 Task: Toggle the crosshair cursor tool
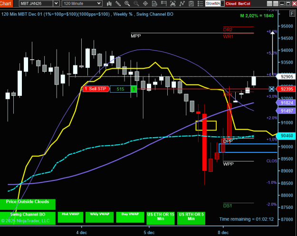145,3
